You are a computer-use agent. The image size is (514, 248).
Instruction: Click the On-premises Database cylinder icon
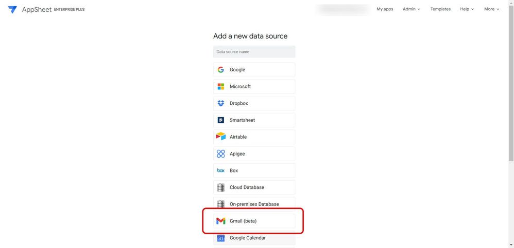pos(221,204)
